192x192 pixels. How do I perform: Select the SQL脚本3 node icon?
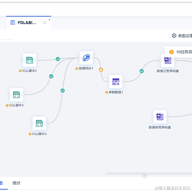[16, 95]
